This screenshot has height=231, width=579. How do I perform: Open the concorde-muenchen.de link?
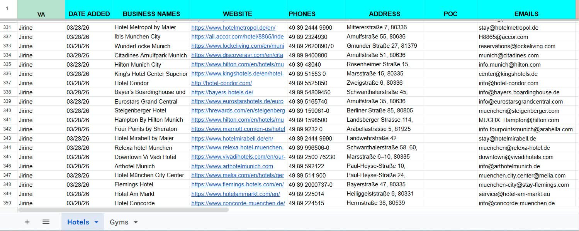[238, 203]
